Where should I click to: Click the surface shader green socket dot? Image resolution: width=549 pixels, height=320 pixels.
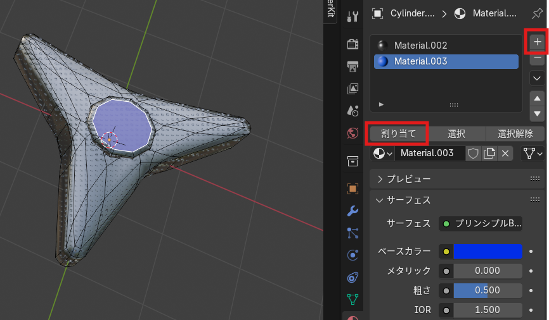coord(446,224)
